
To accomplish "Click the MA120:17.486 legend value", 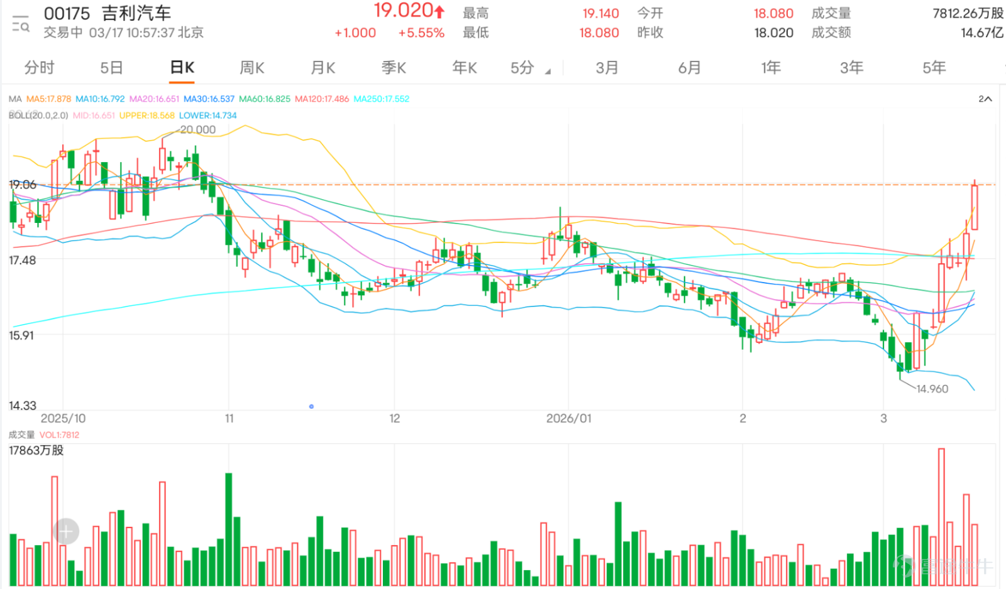I will [322, 99].
